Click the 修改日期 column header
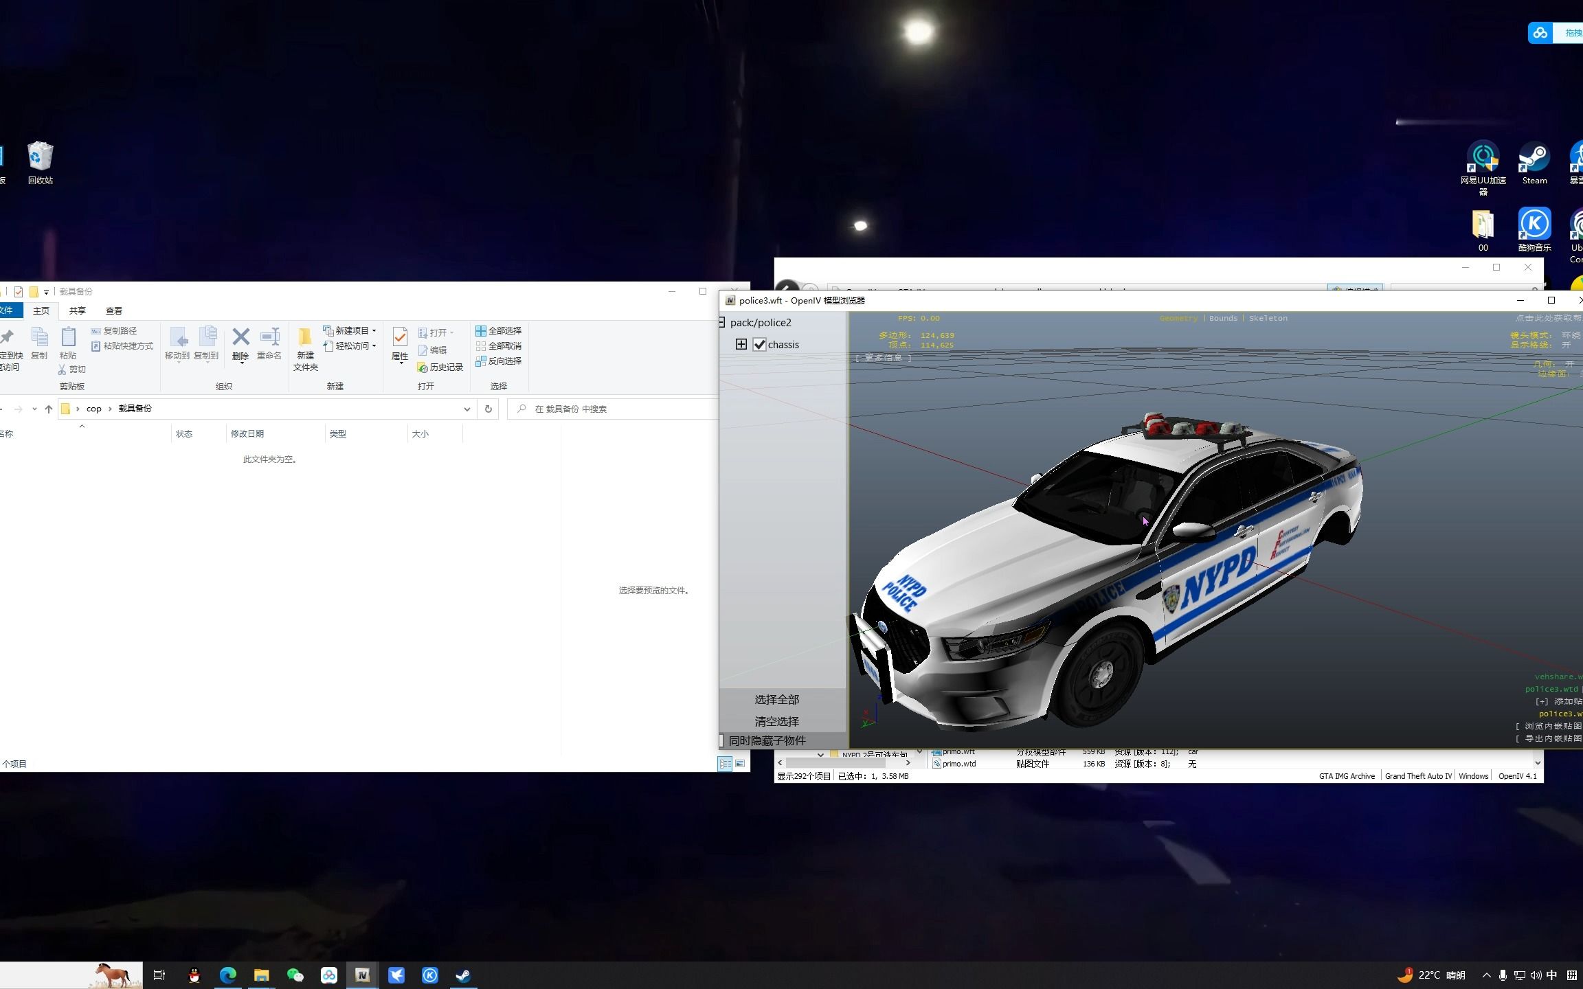Screen dimensions: 1583x989 (x=275, y=434)
